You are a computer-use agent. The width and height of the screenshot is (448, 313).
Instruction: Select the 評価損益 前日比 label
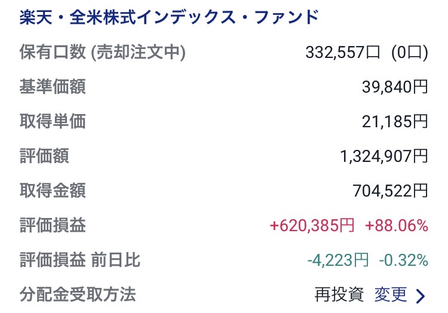[x=80, y=260]
